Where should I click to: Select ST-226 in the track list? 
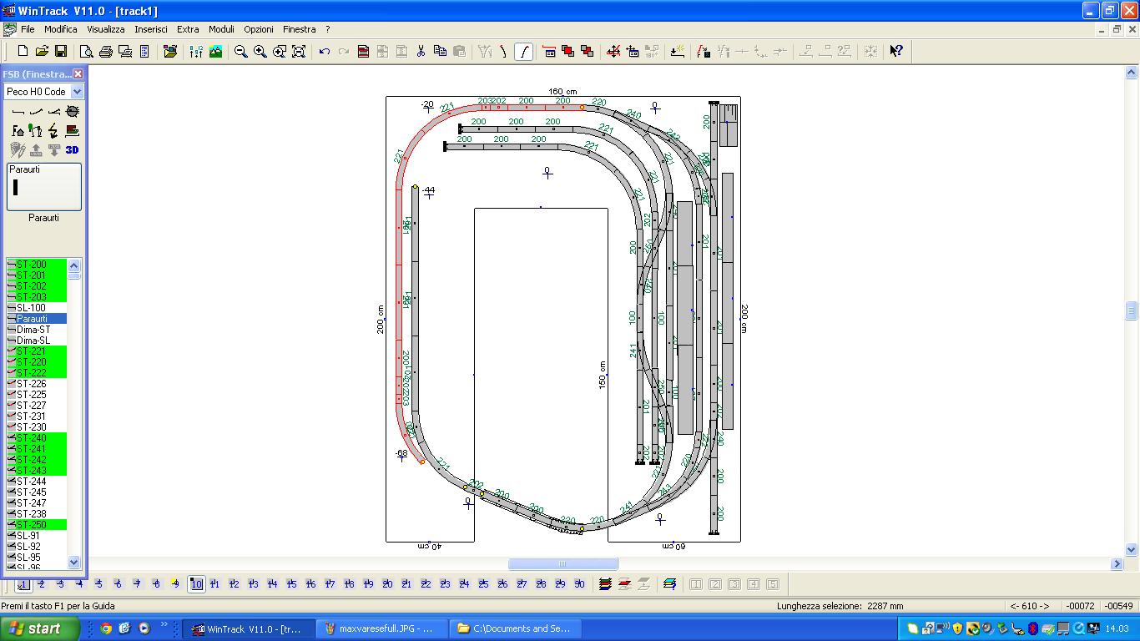[x=37, y=384]
